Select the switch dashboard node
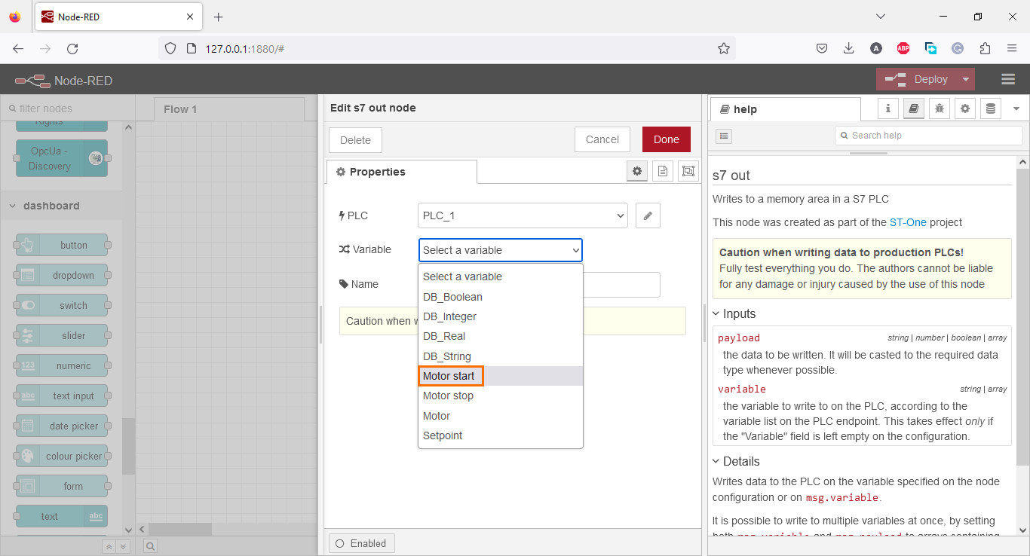Screen dimensions: 1030x556 pos(62,306)
